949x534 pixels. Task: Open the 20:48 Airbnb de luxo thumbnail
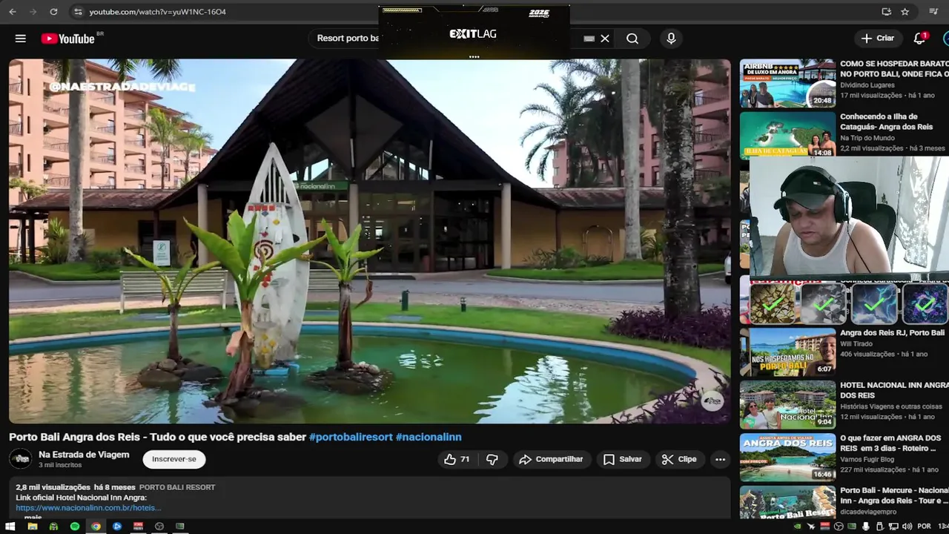click(787, 83)
